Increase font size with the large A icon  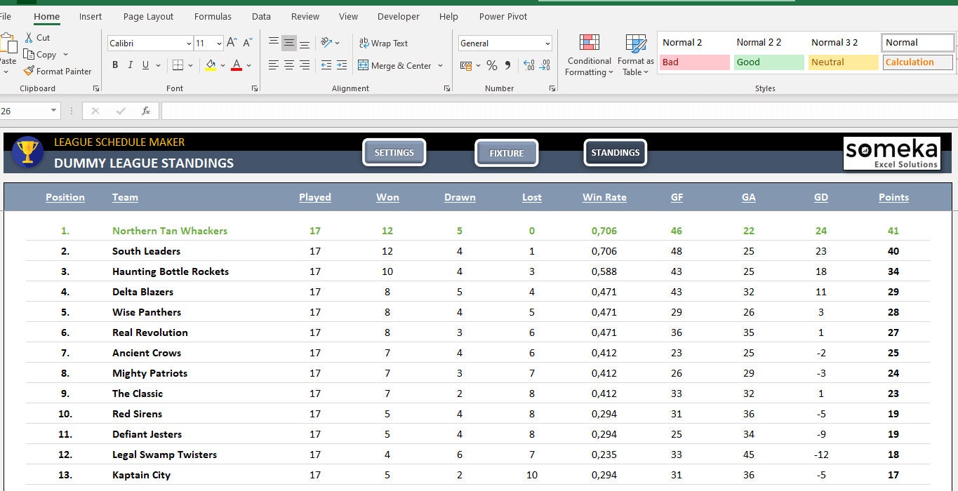(x=232, y=43)
